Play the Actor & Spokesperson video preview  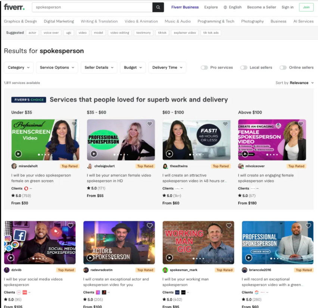(x=90, y=258)
